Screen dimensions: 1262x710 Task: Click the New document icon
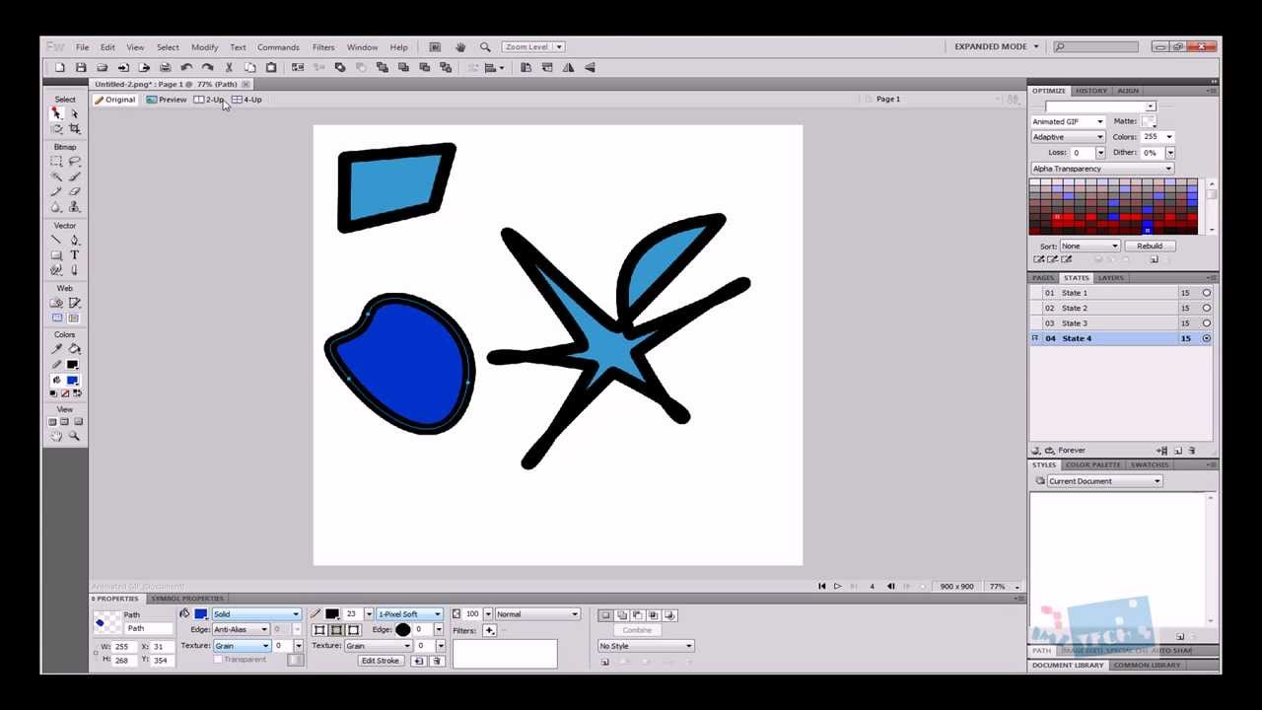pos(59,67)
